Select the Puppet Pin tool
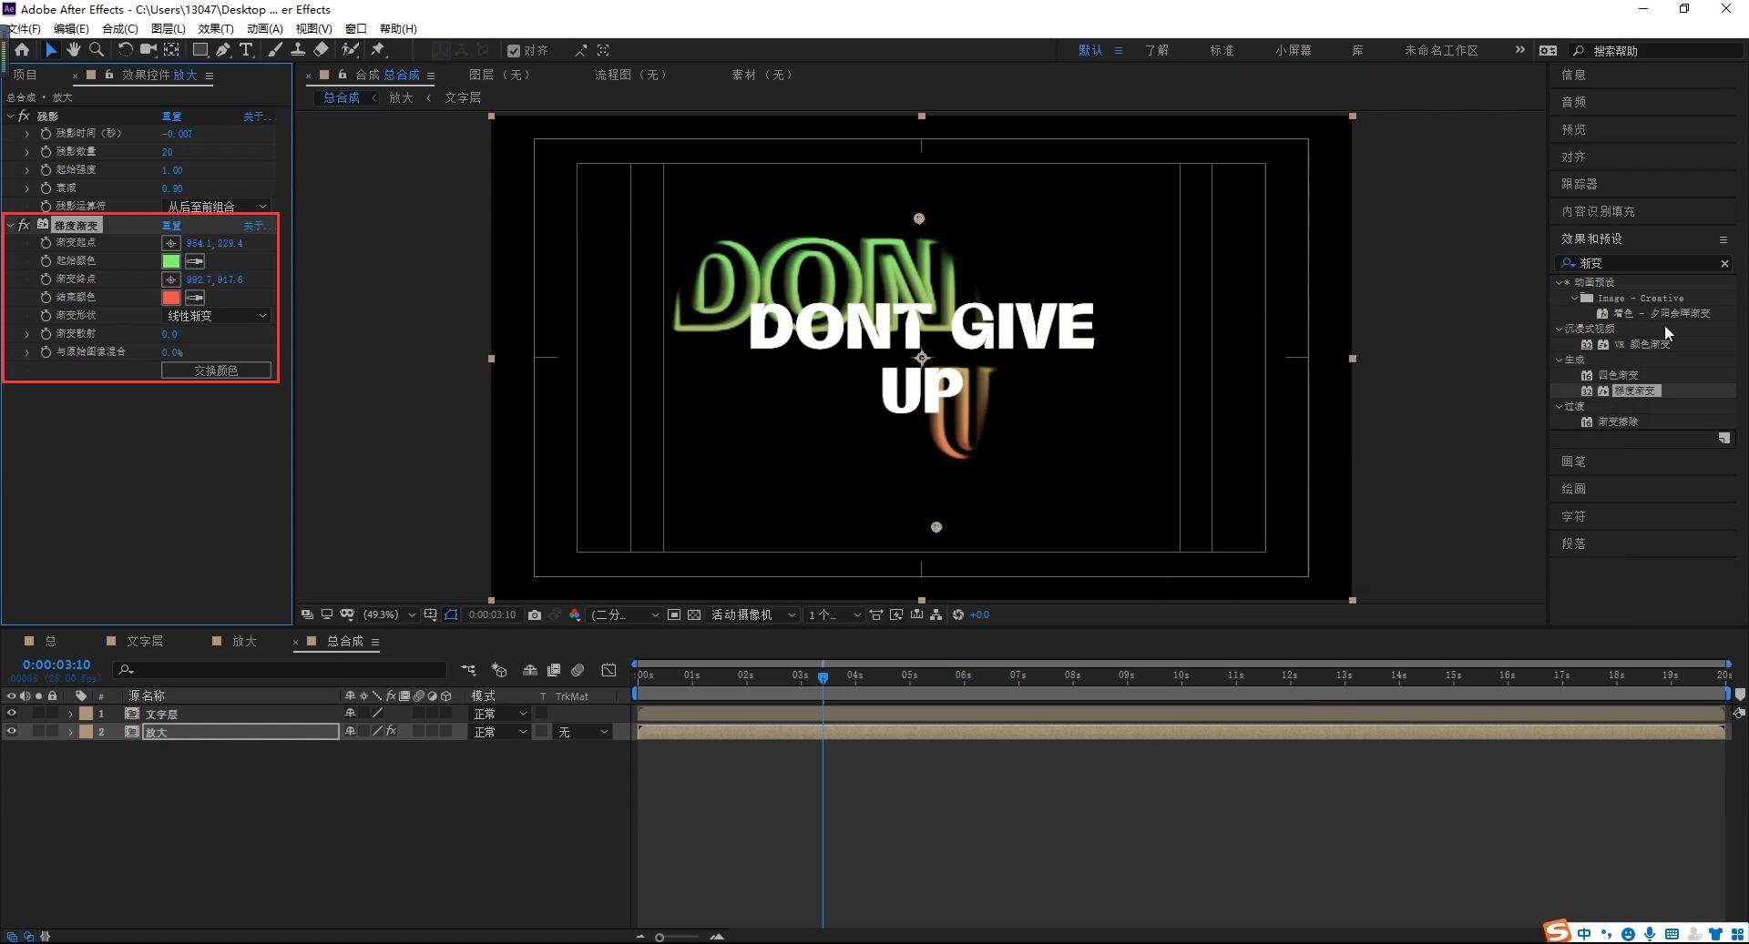 tap(378, 50)
